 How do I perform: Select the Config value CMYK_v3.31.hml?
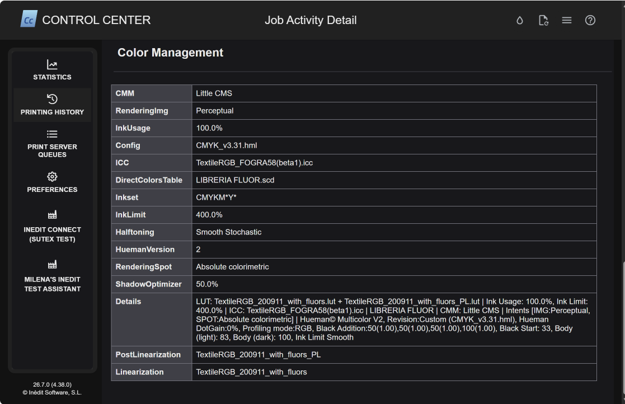[x=227, y=145]
